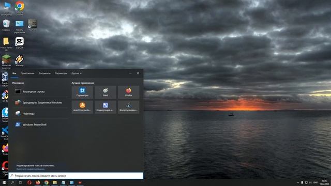The image size is (331, 186).
Task: Click the Включить индексирование link
Action: pos(31,169)
